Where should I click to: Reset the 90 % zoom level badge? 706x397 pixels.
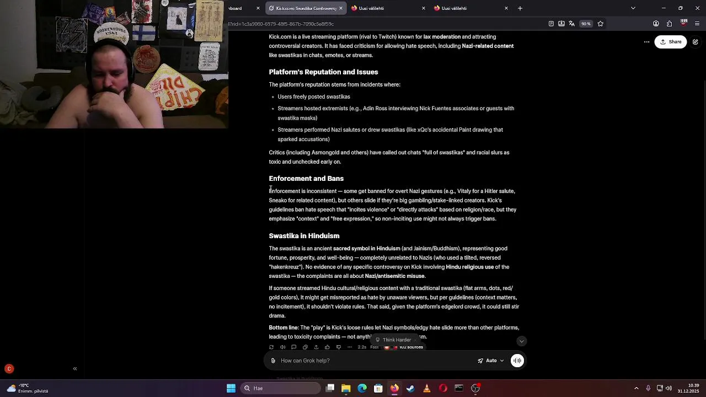(x=586, y=24)
